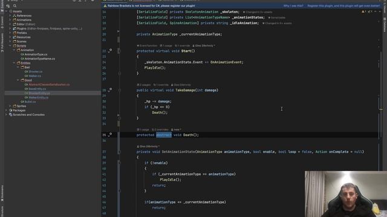Open BaseEntity.cs in the Good folder

tap(37, 89)
